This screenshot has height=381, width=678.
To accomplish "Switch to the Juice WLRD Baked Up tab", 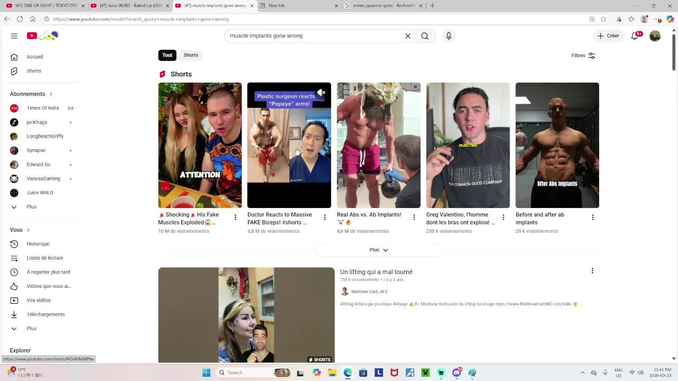I will coord(130,6).
